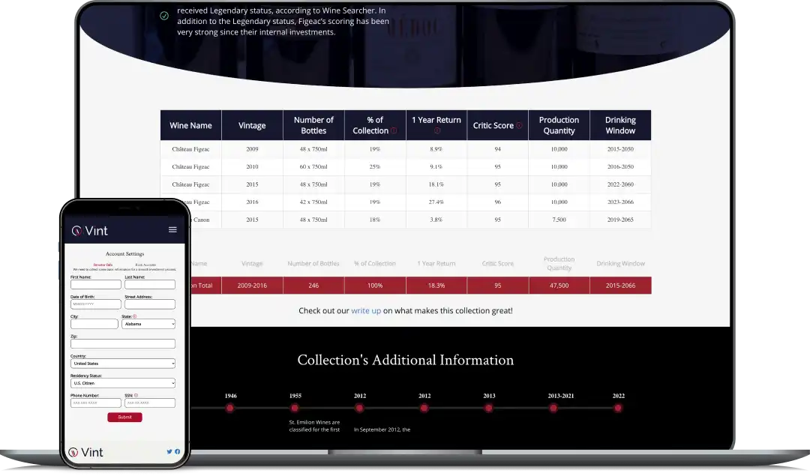Click the red Submit button
810x476 pixels.
124,417
